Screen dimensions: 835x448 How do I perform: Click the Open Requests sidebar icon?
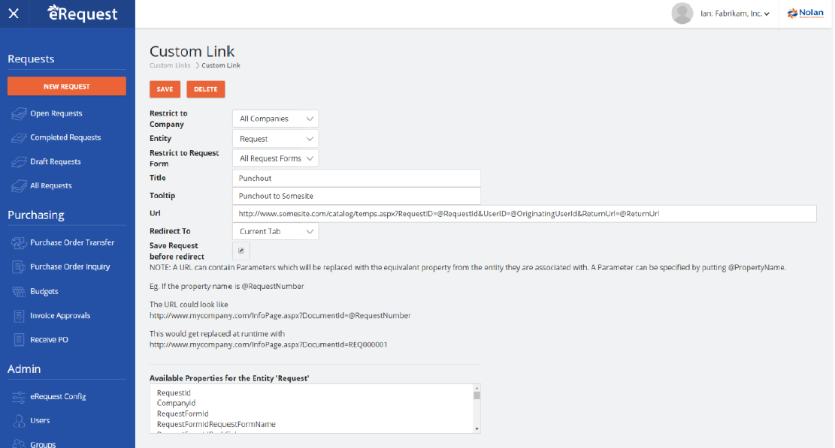click(x=19, y=114)
